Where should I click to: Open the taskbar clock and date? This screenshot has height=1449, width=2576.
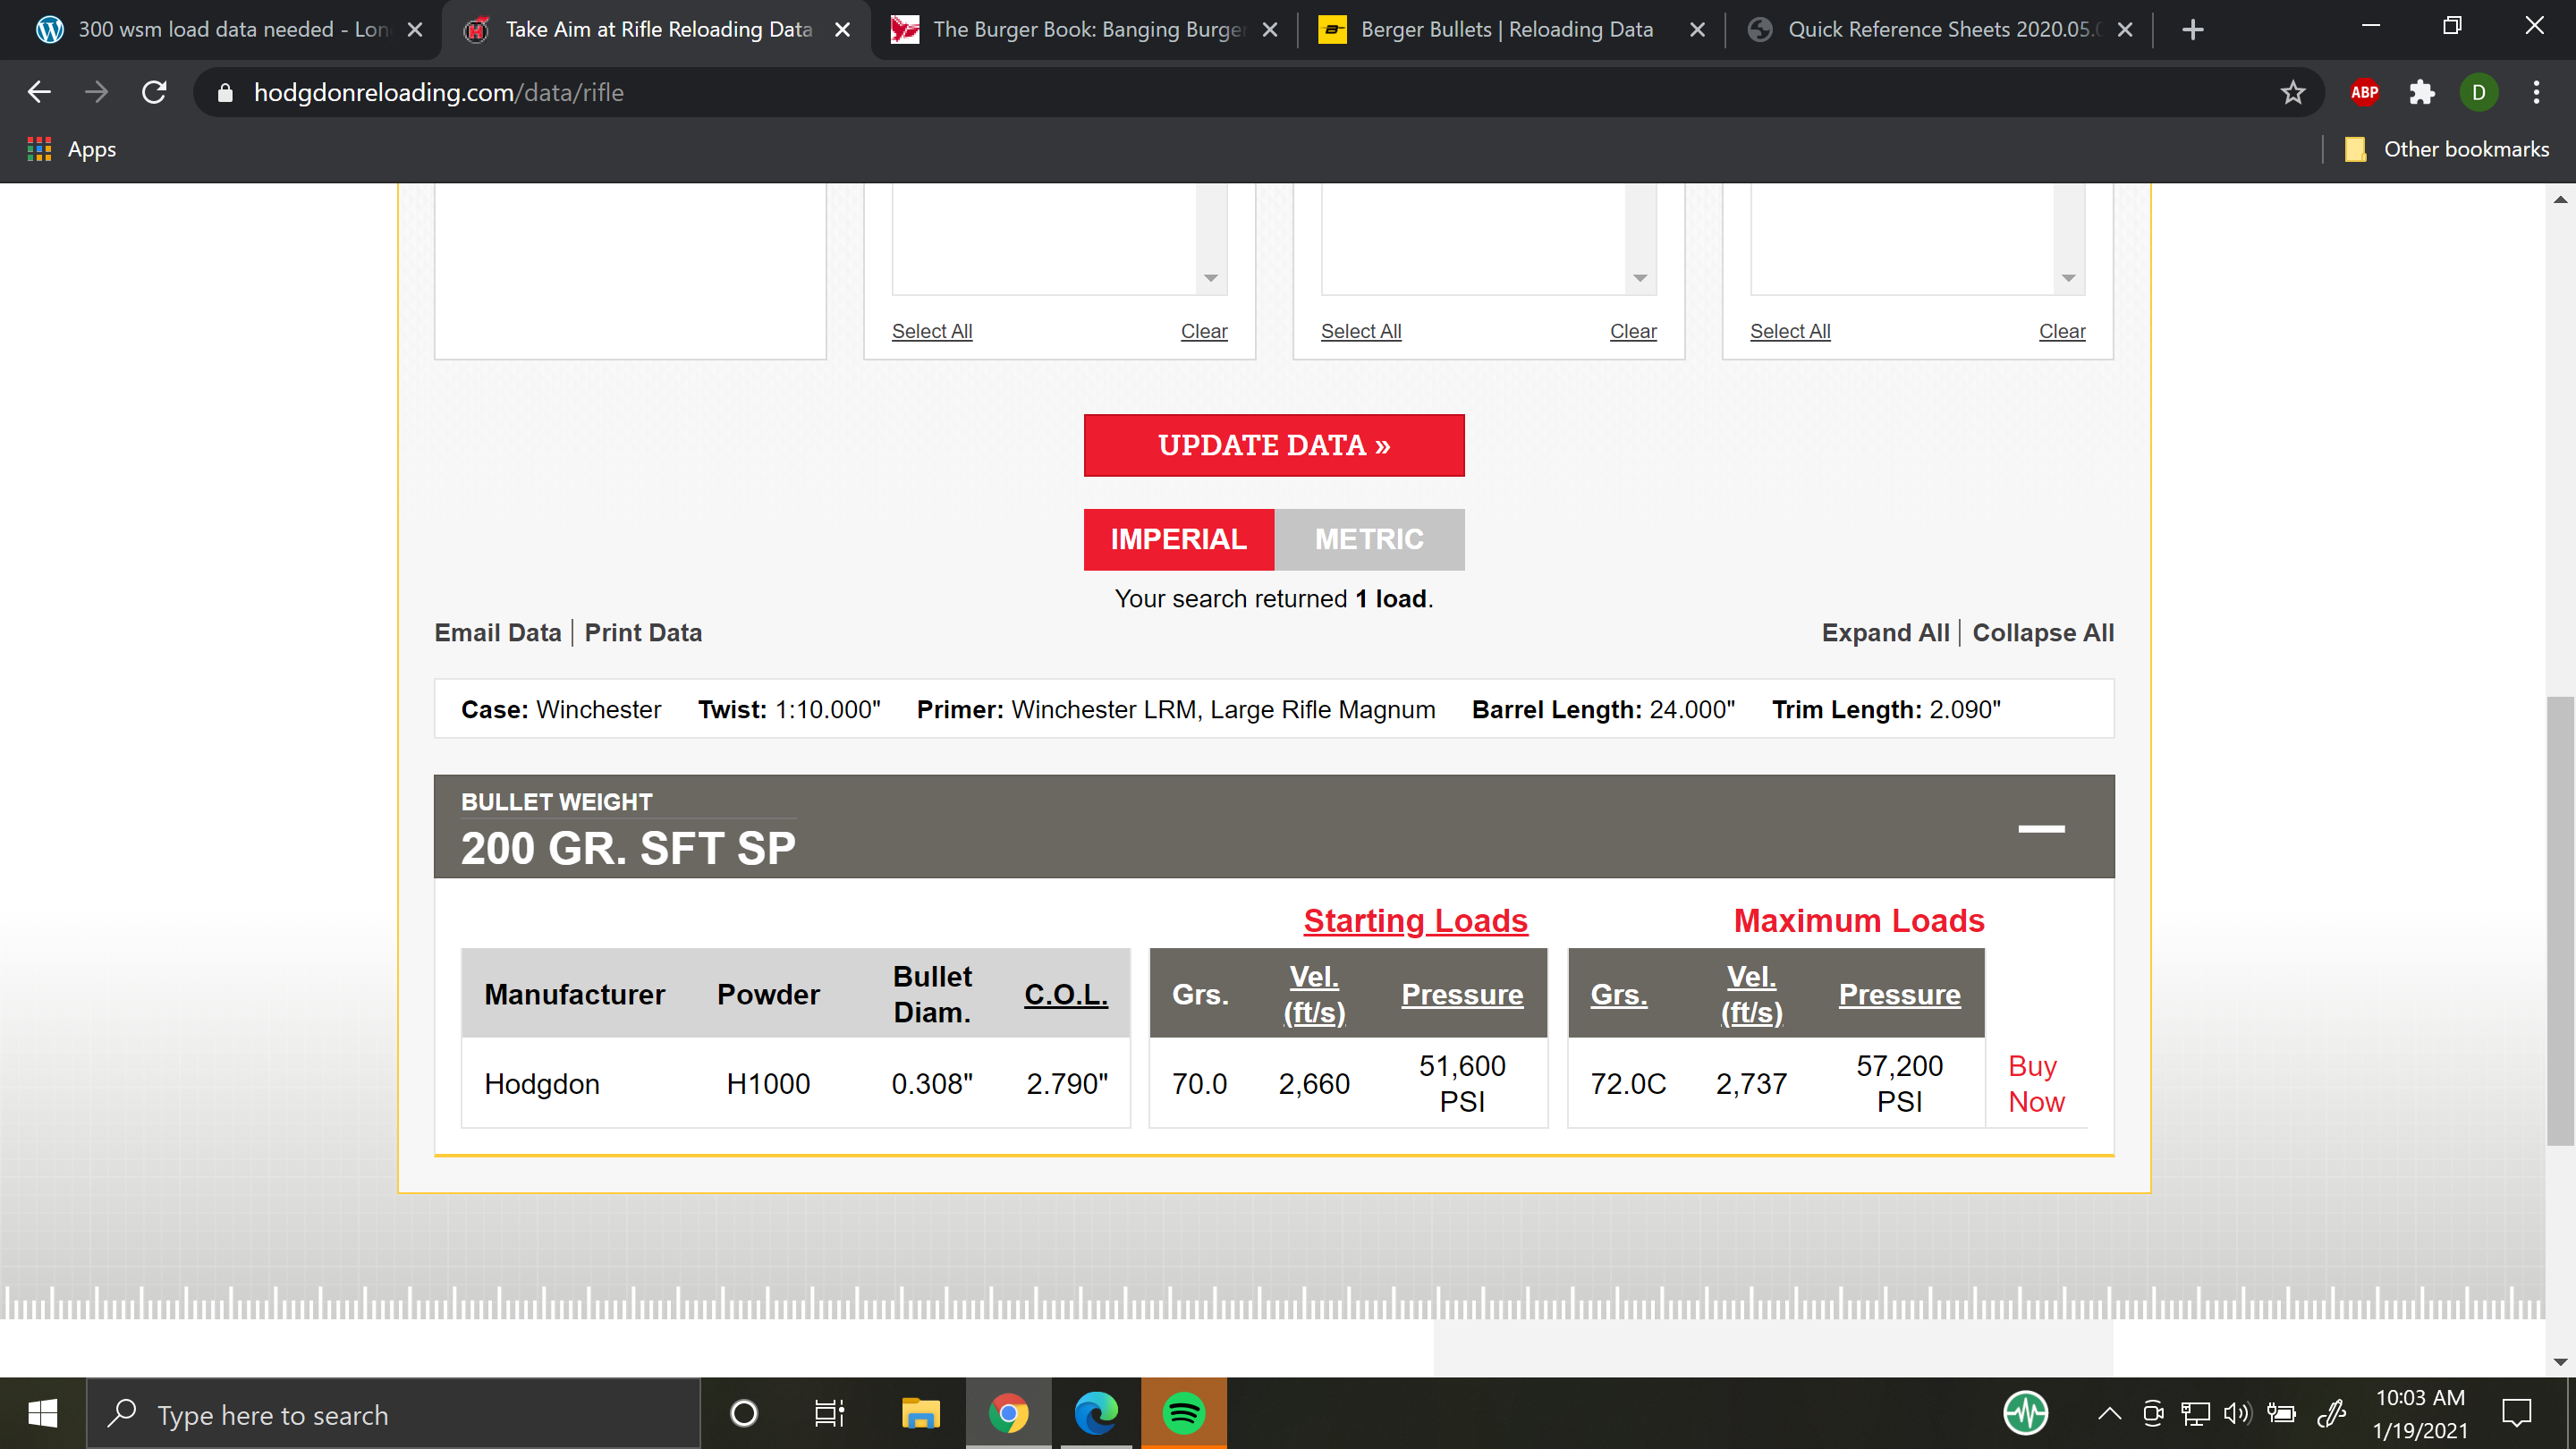2420,1413
